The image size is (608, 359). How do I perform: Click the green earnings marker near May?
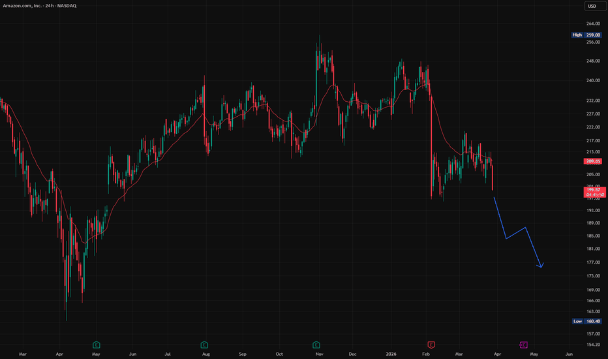point(97,344)
